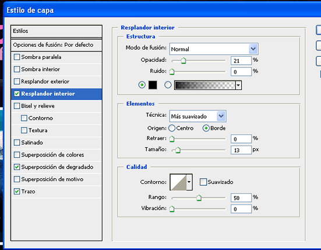This screenshot has height=250, width=321.
Task: Select the gradient glow radio button
Action: (168, 85)
